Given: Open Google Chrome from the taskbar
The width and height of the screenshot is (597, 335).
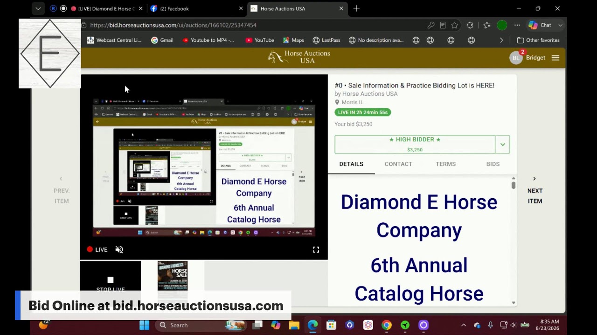Looking at the screenshot, I should click(387, 325).
